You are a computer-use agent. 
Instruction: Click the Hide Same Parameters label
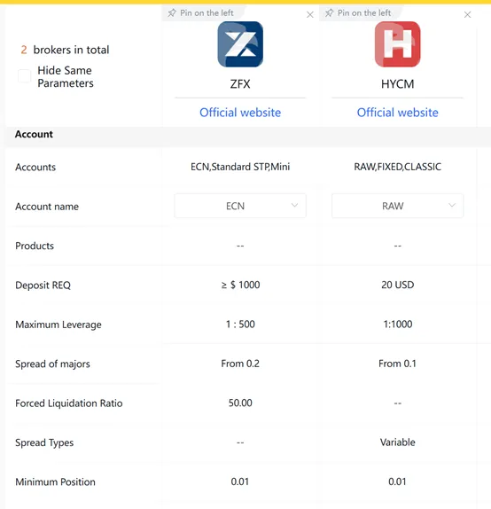66,76
